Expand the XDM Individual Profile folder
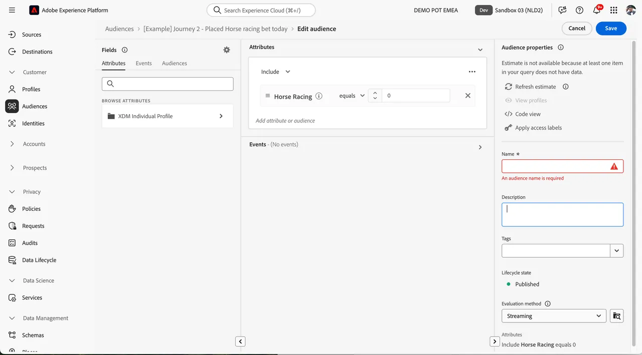This screenshot has width=642, height=355. [x=168, y=116]
